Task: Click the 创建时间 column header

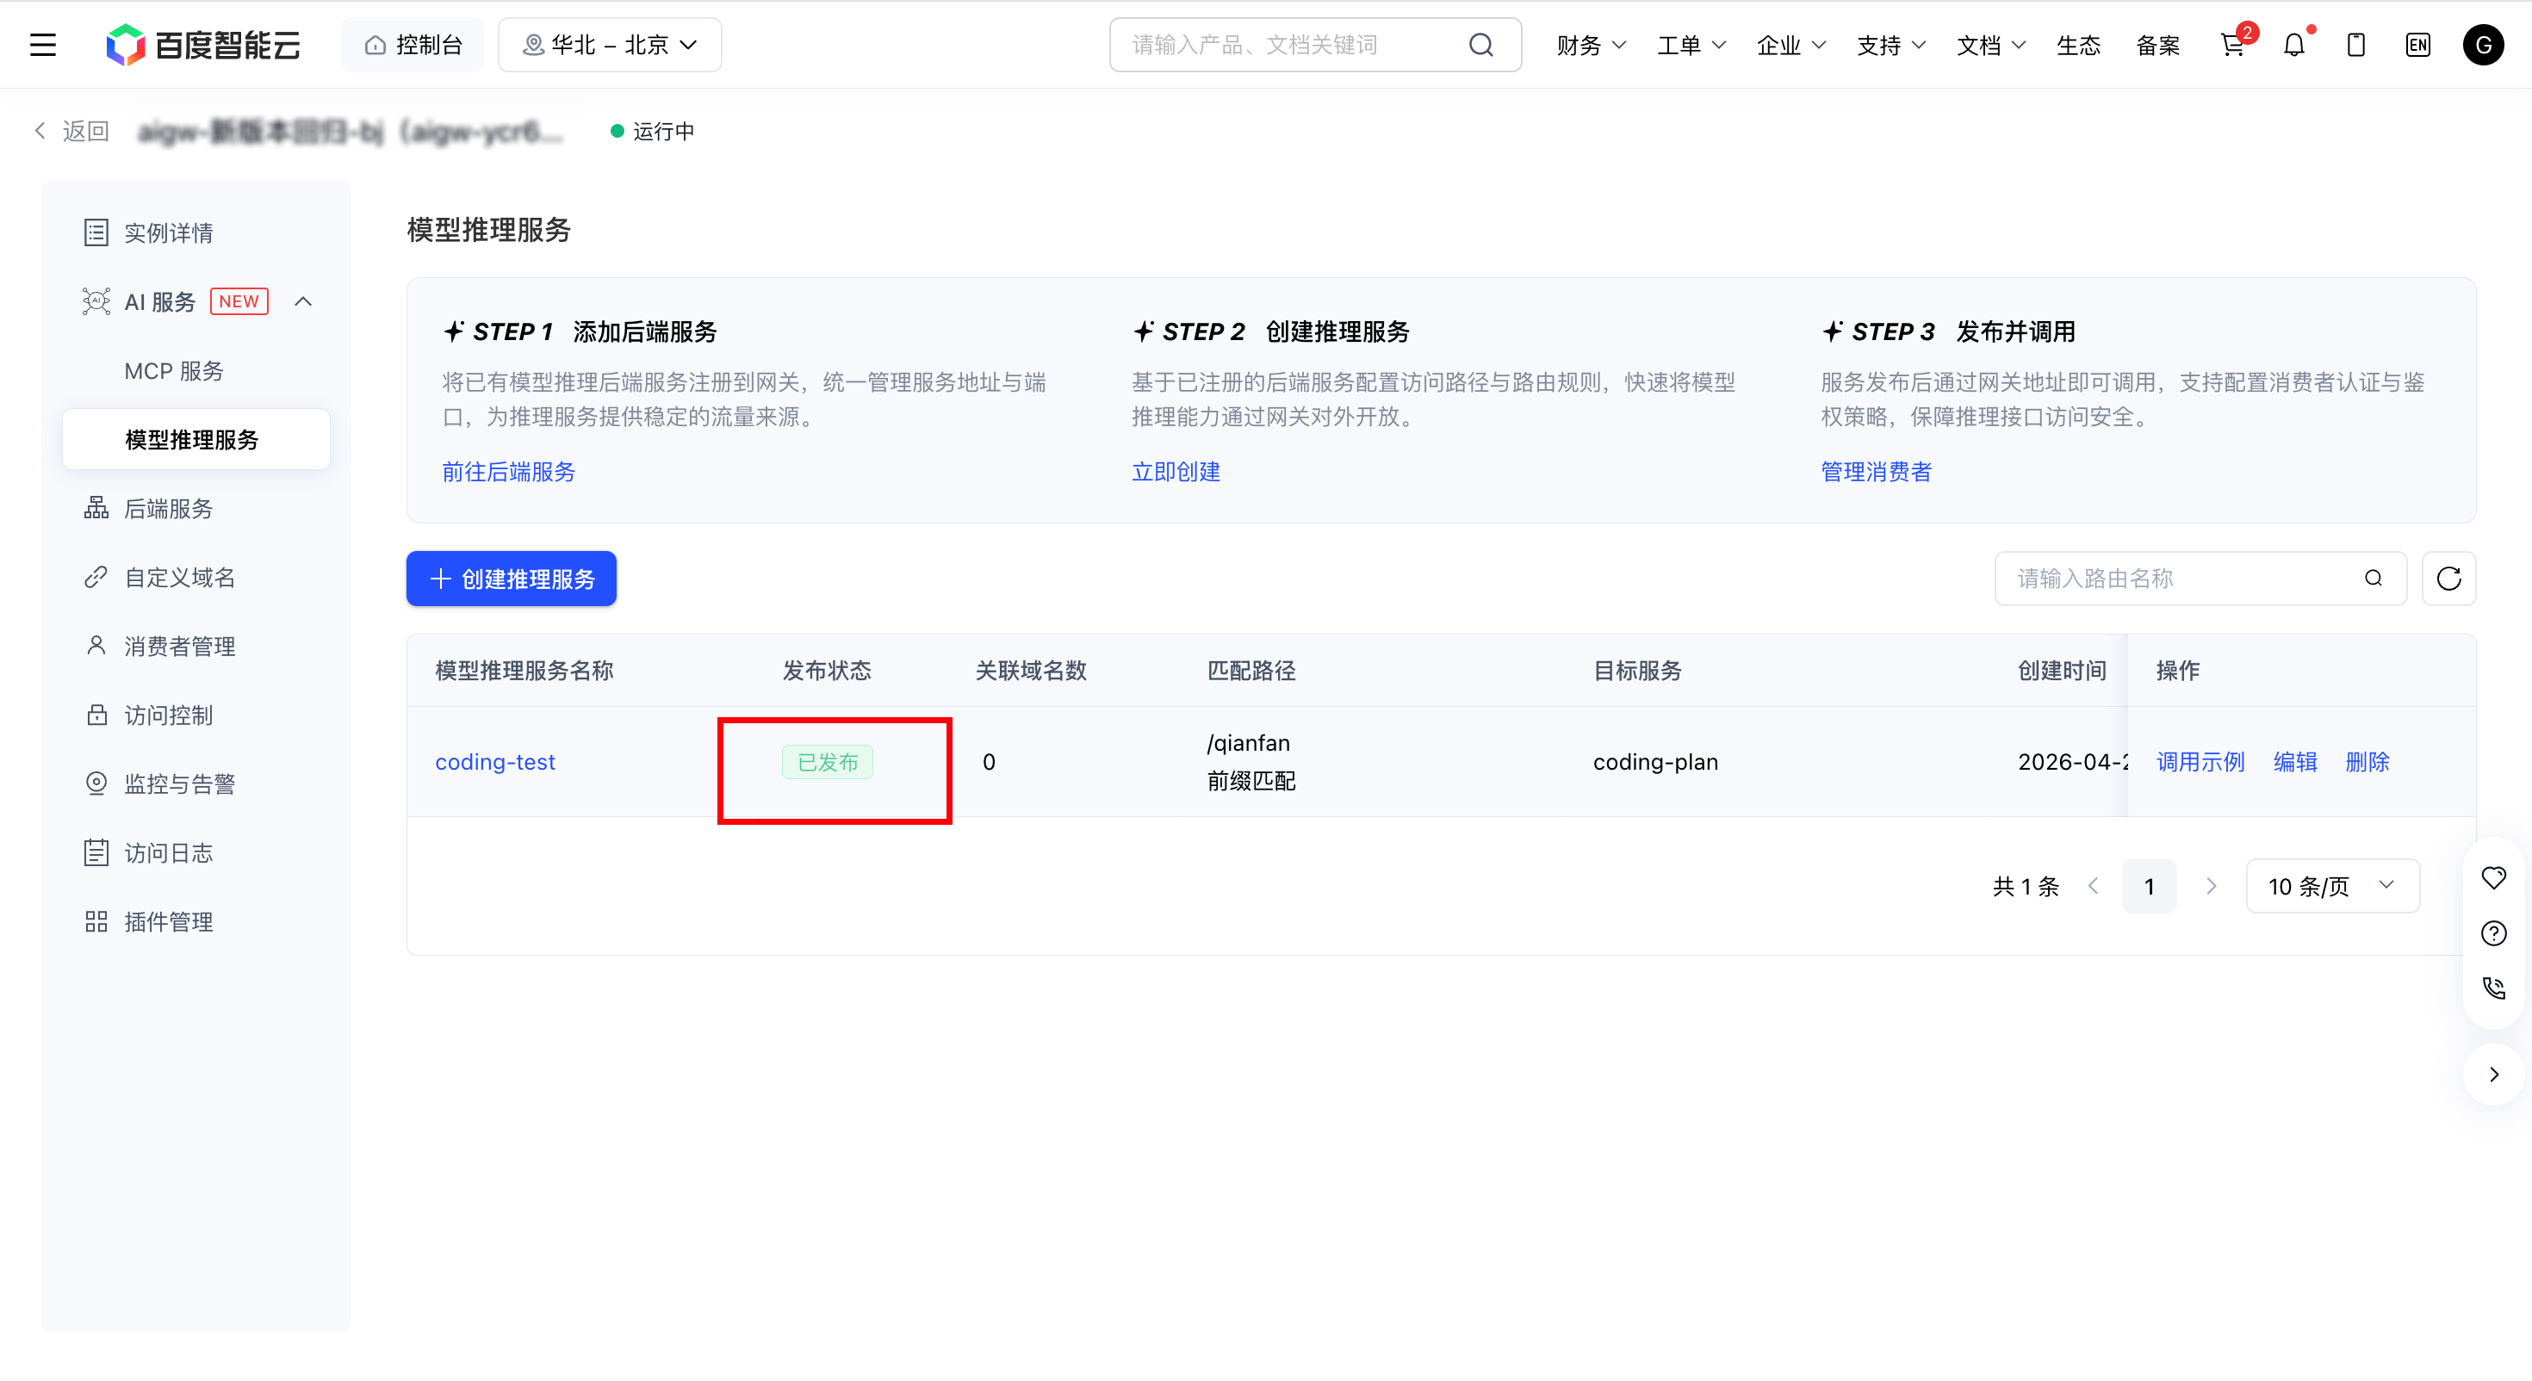Action: 2061,671
